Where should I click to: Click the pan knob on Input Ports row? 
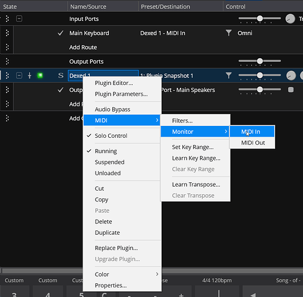290,19
